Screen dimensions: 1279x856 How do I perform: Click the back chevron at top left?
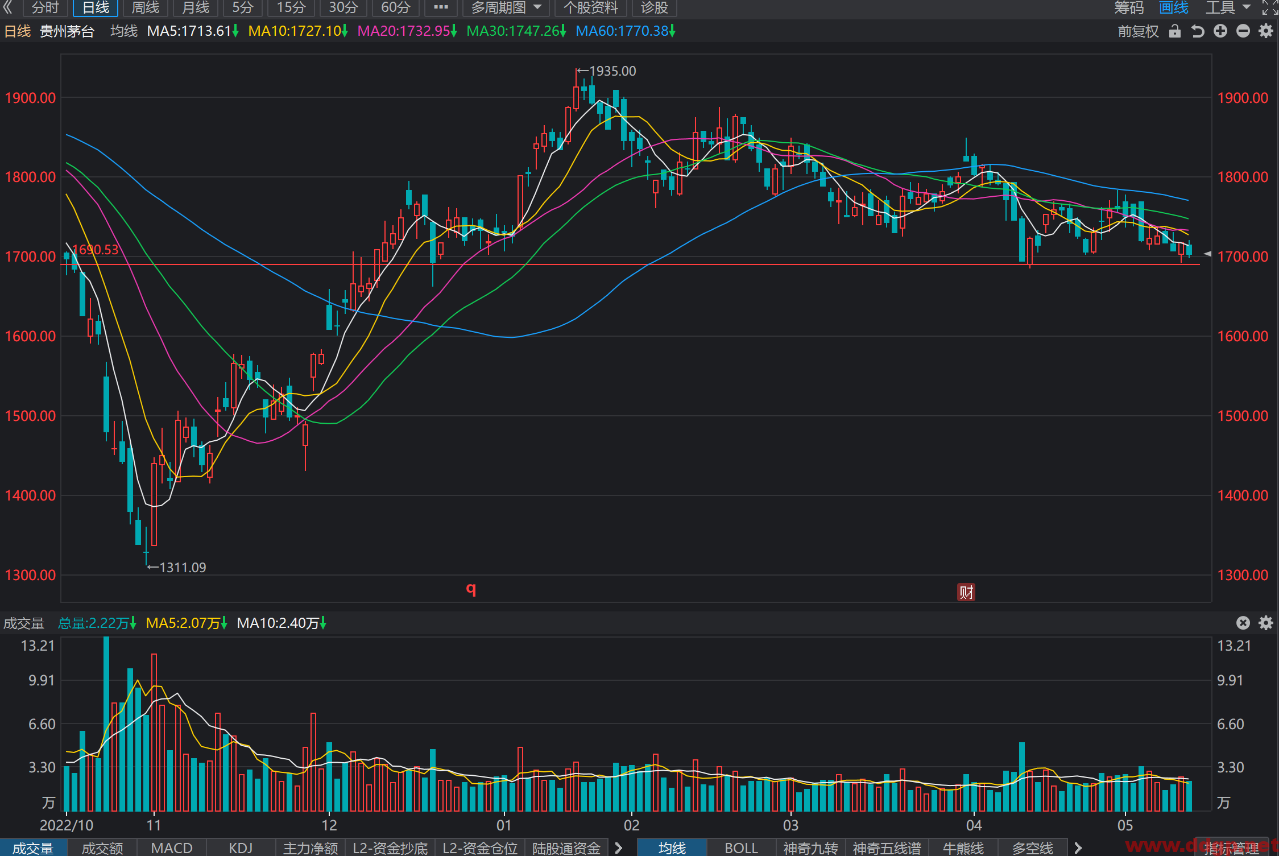8,7
